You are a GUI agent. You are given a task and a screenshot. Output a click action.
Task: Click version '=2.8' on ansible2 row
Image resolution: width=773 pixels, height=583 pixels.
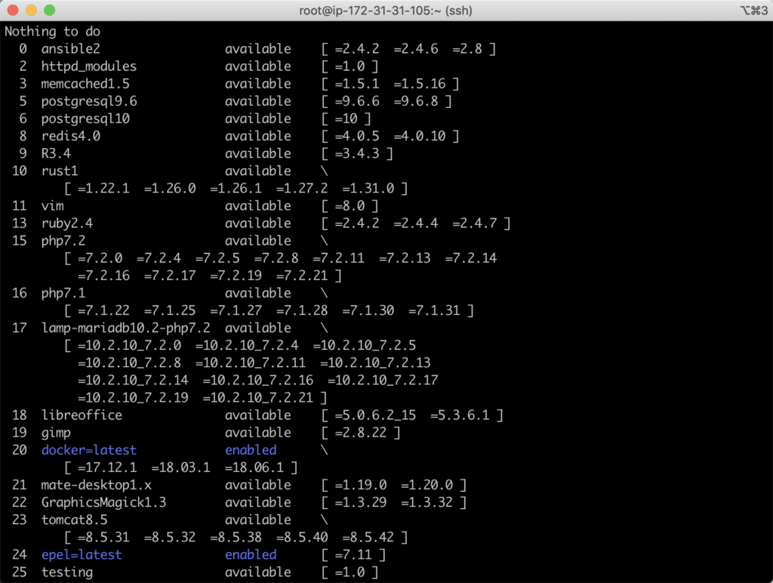467,49
